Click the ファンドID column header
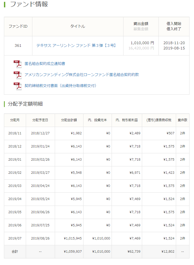This screenshot has height=265, width=194. point(18,27)
